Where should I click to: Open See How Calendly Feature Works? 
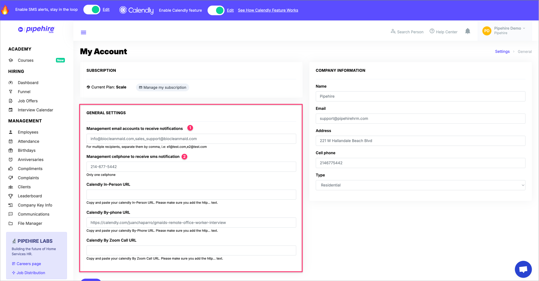(268, 10)
